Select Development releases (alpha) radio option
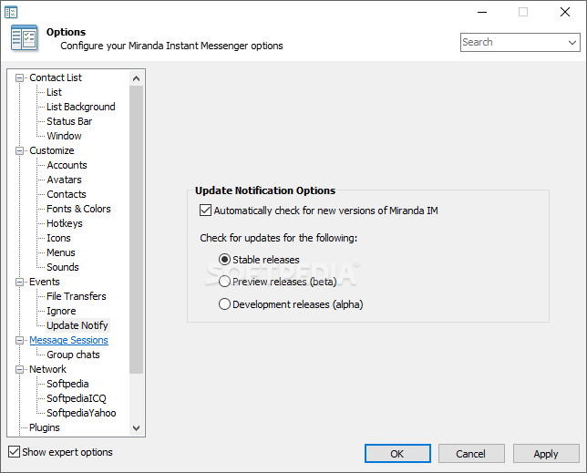 coord(224,304)
